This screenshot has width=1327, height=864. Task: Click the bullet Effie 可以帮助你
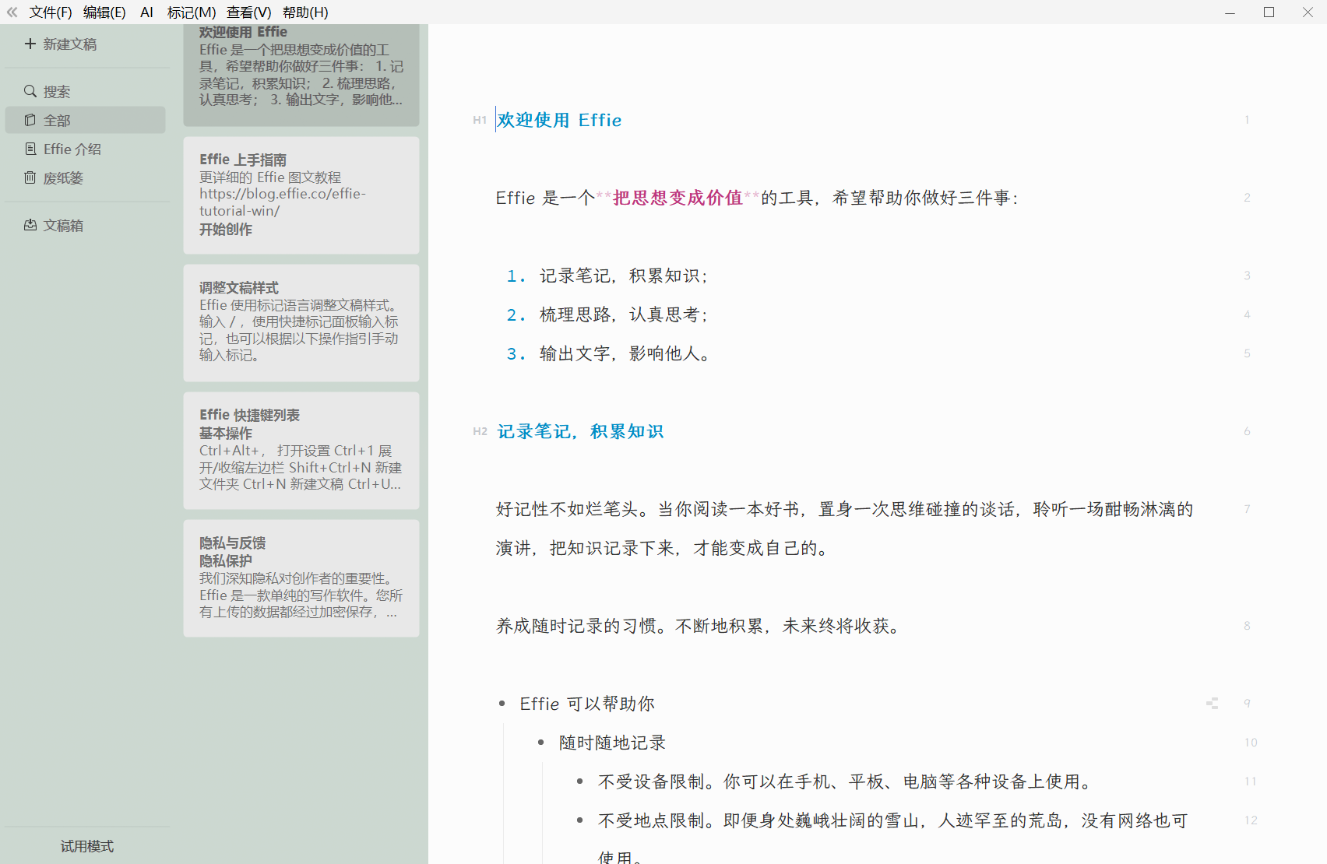tap(587, 704)
